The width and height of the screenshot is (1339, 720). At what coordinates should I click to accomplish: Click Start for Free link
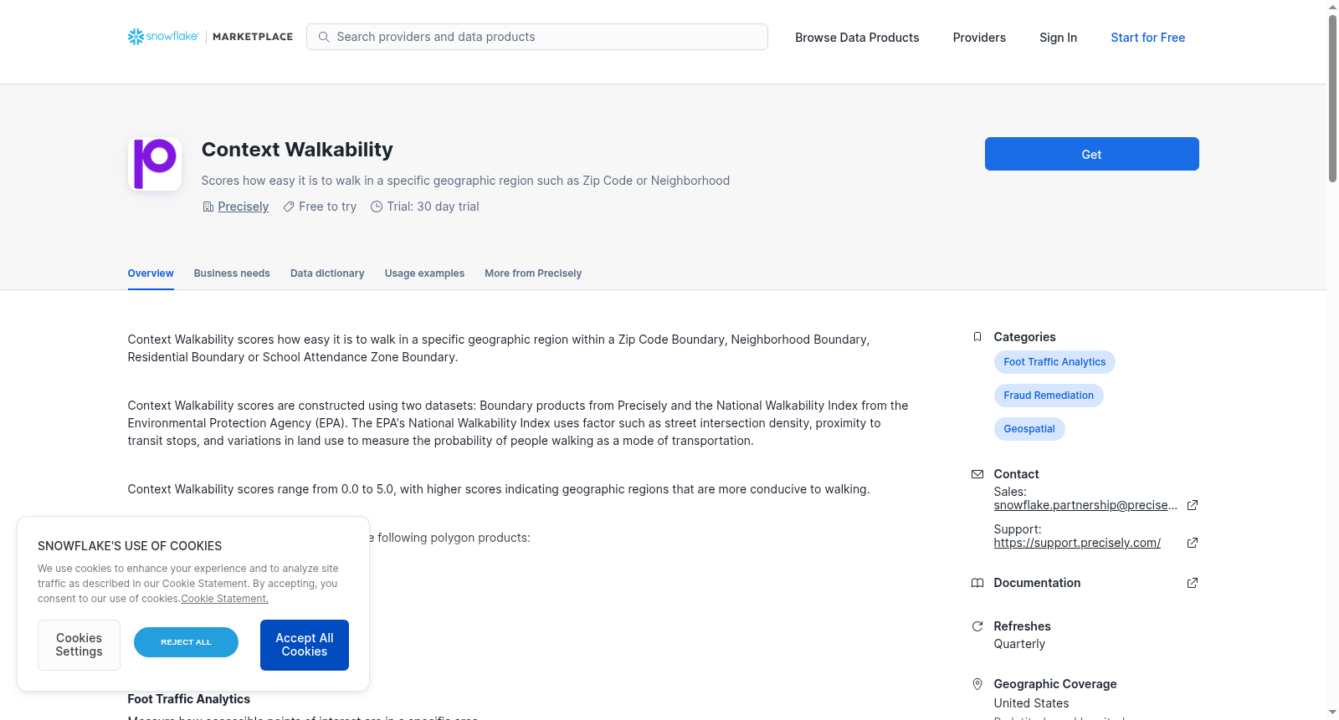[x=1147, y=38]
